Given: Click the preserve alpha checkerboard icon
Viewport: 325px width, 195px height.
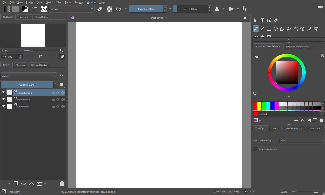Looking at the screenshot, I should [x=109, y=9].
